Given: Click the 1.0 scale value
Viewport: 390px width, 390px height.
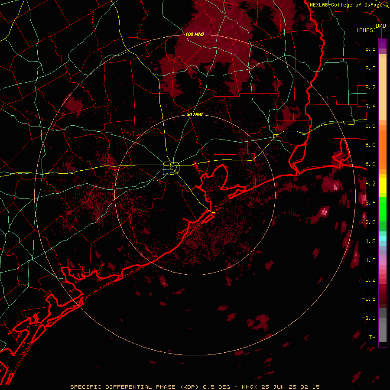Looking at the screenshot, I should tap(370, 260).
